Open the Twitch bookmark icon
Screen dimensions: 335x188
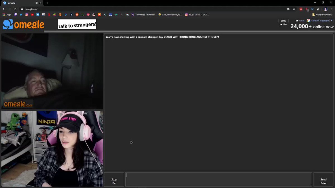click(16, 14)
